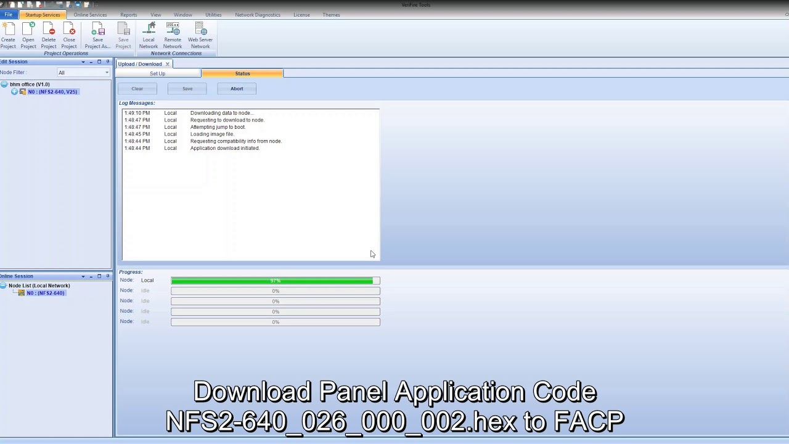
Task: Click the N0 node icon in Edit Session tree
Action: pos(23,92)
